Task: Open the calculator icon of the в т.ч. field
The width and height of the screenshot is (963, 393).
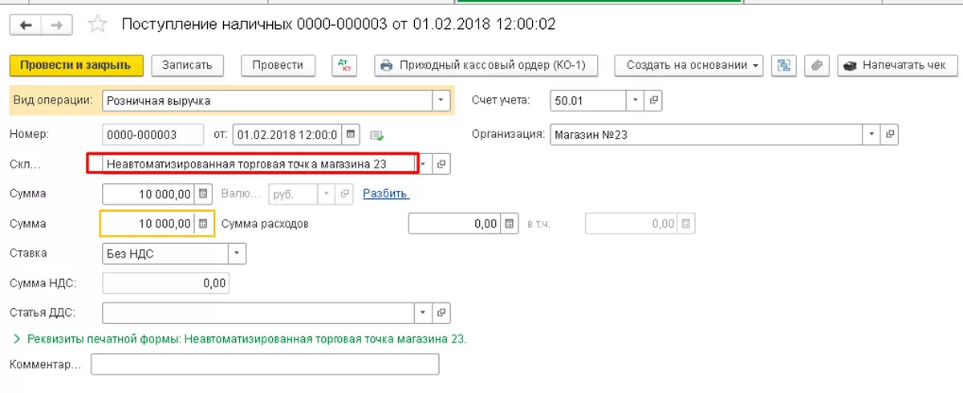Action: (687, 224)
